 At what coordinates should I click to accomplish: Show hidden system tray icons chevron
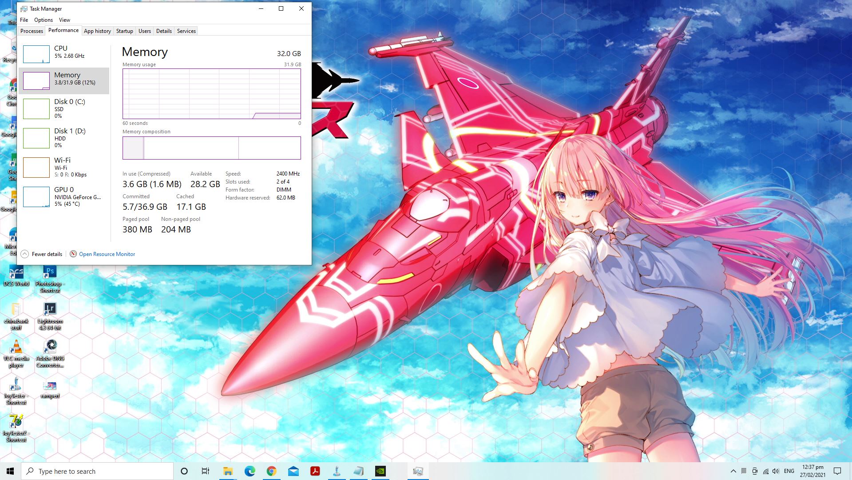pos(733,471)
